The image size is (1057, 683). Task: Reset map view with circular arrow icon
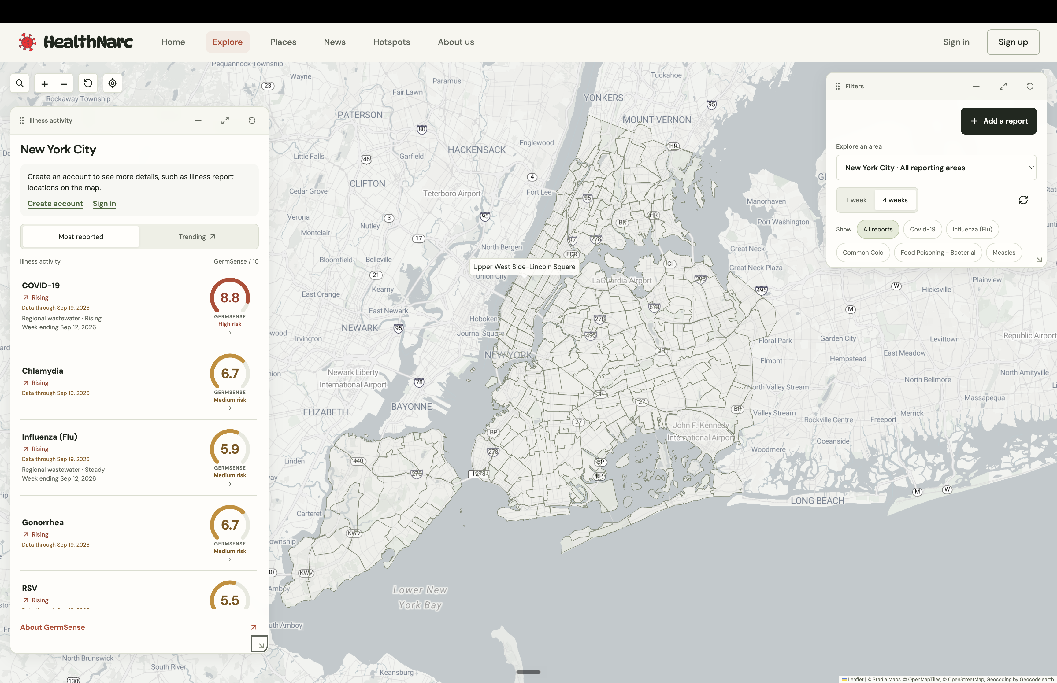pos(88,83)
